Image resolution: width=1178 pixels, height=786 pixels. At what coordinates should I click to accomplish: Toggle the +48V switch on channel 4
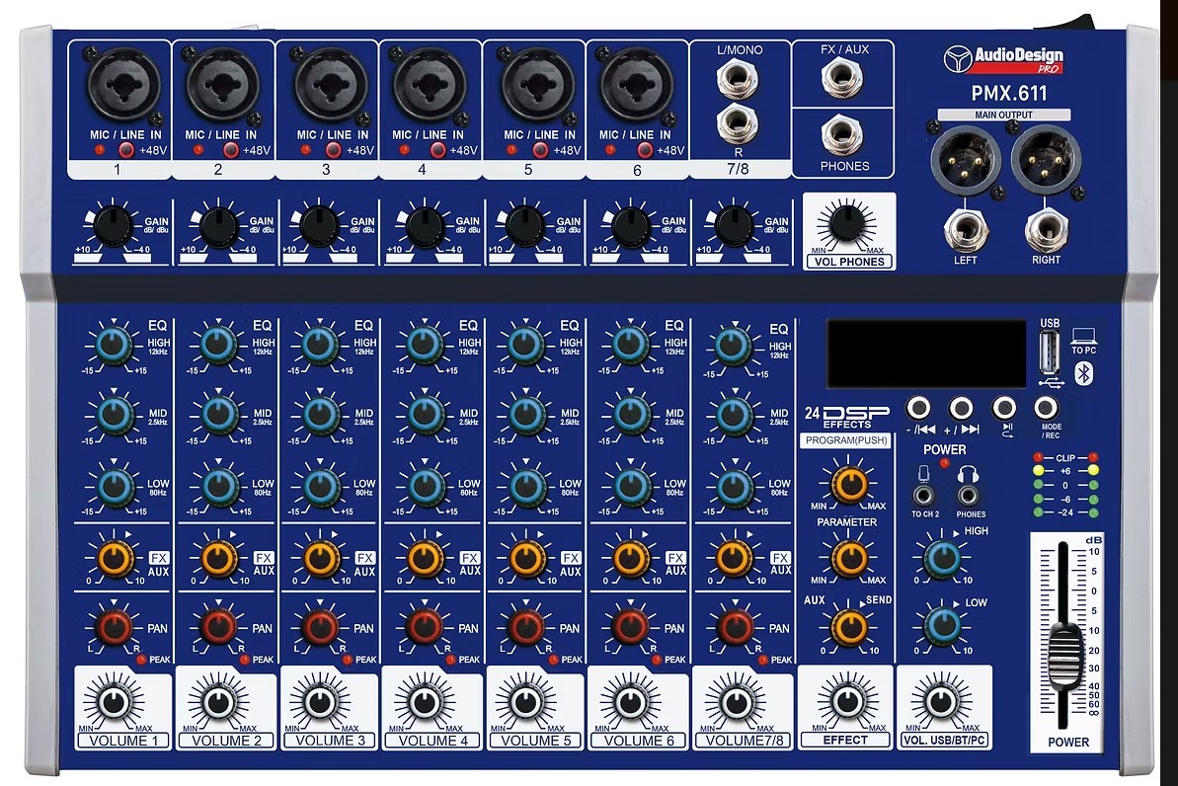tap(437, 149)
